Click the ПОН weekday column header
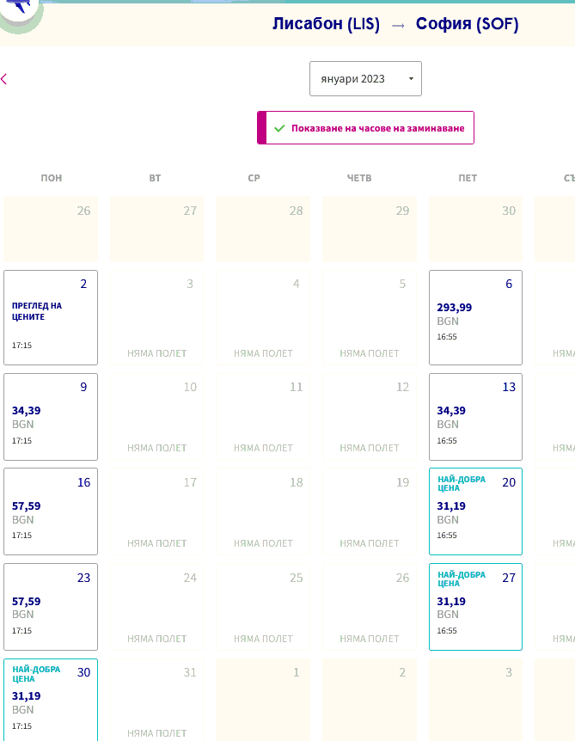Viewport: 575px width, 741px height. 52,178
